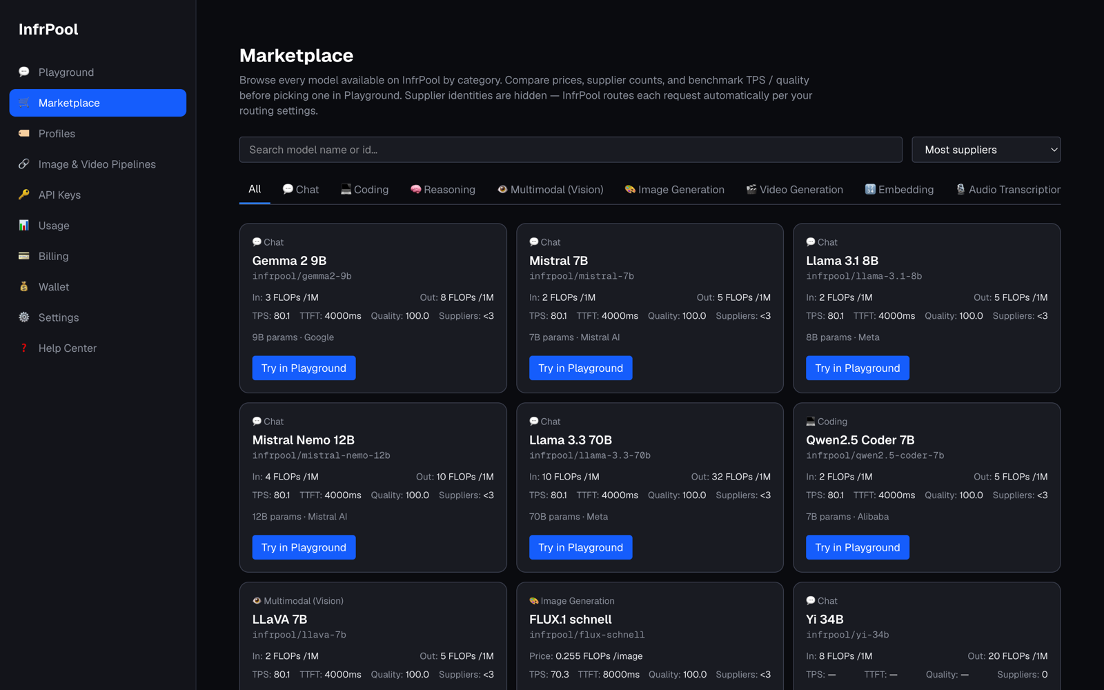
Task: Click the infrpool/mistral-7b model id
Action: tap(581, 276)
